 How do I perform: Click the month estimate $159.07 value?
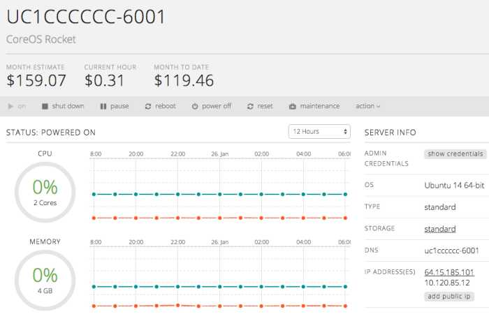(x=36, y=80)
